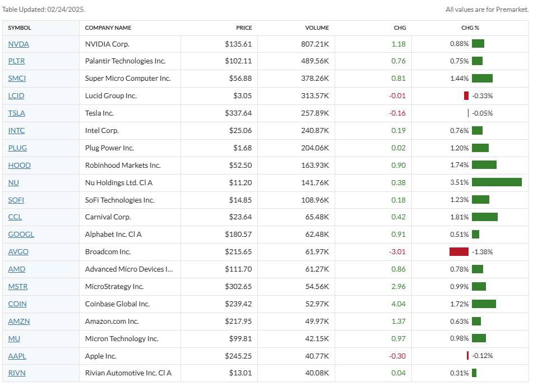This screenshot has width=542, height=390.
Task: Click the $337.64 price for TSLA
Action: pyautogui.click(x=238, y=113)
